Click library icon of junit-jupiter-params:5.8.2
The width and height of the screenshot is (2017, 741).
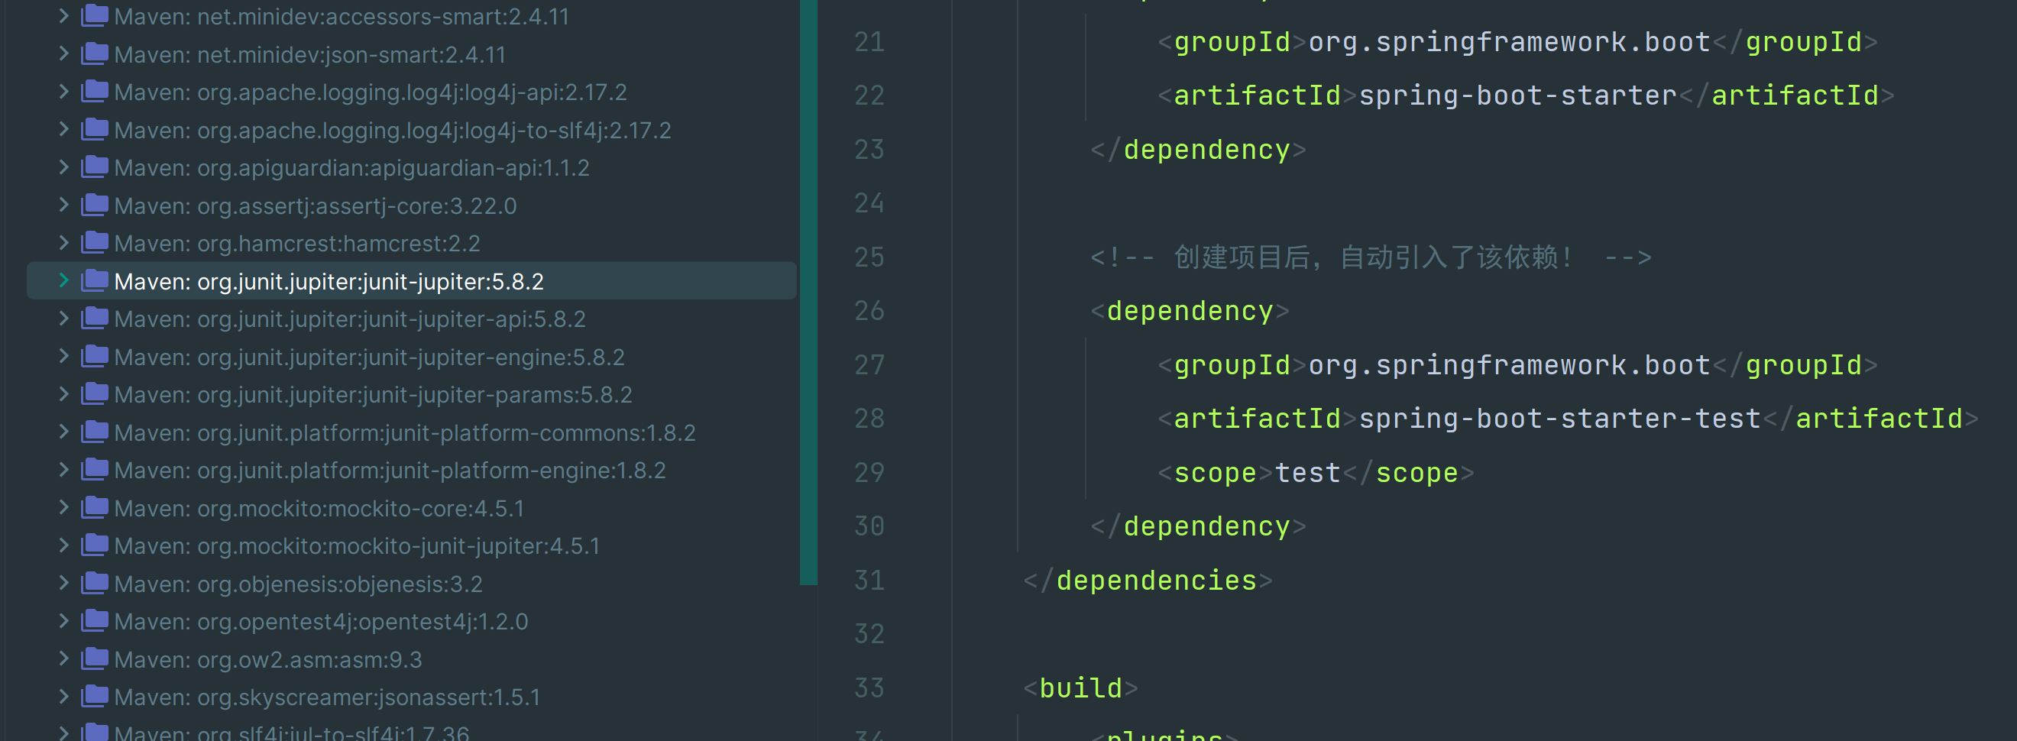coord(95,393)
